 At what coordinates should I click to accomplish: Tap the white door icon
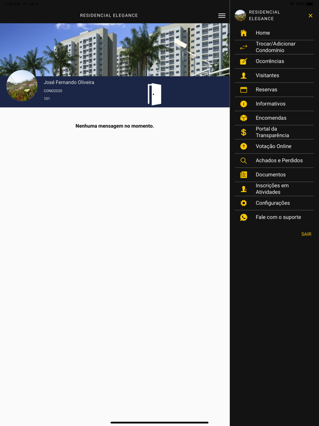(155, 94)
